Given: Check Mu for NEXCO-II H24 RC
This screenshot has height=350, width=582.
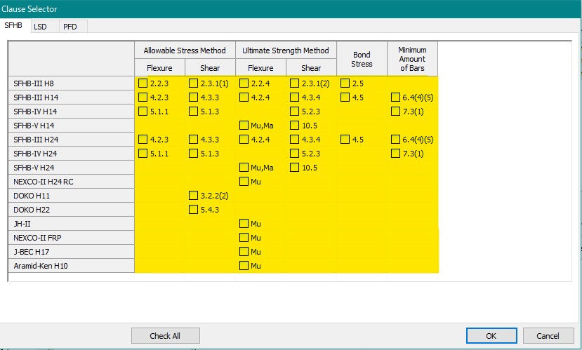Looking at the screenshot, I should coord(244,181).
